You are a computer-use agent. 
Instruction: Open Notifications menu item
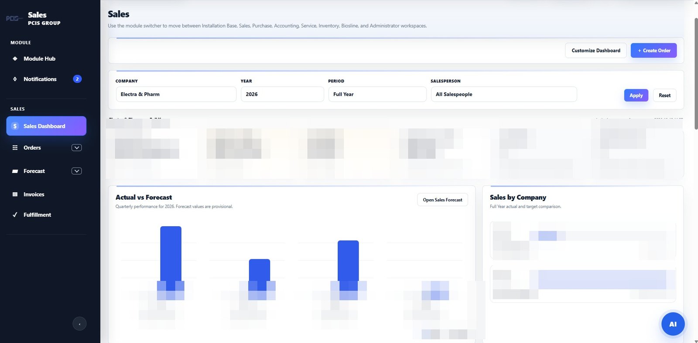point(46,79)
